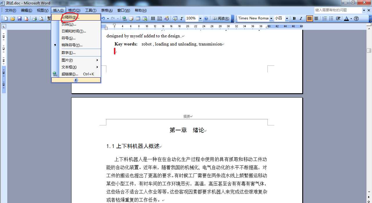372x203 pixels.
Task: Expand the 图片 submenu
Action: click(x=76, y=60)
